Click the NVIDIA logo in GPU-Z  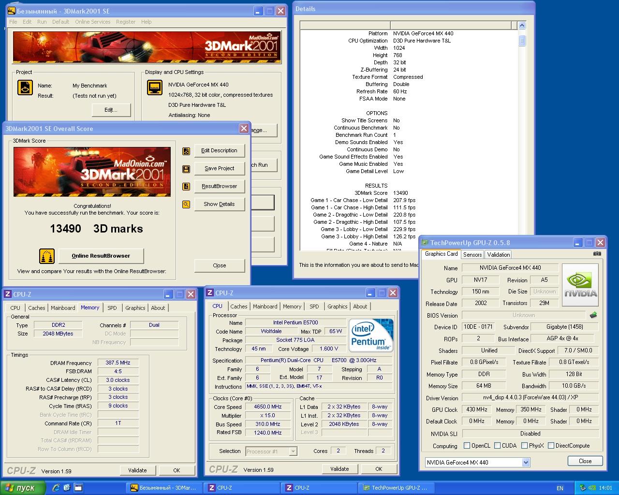[580, 285]
